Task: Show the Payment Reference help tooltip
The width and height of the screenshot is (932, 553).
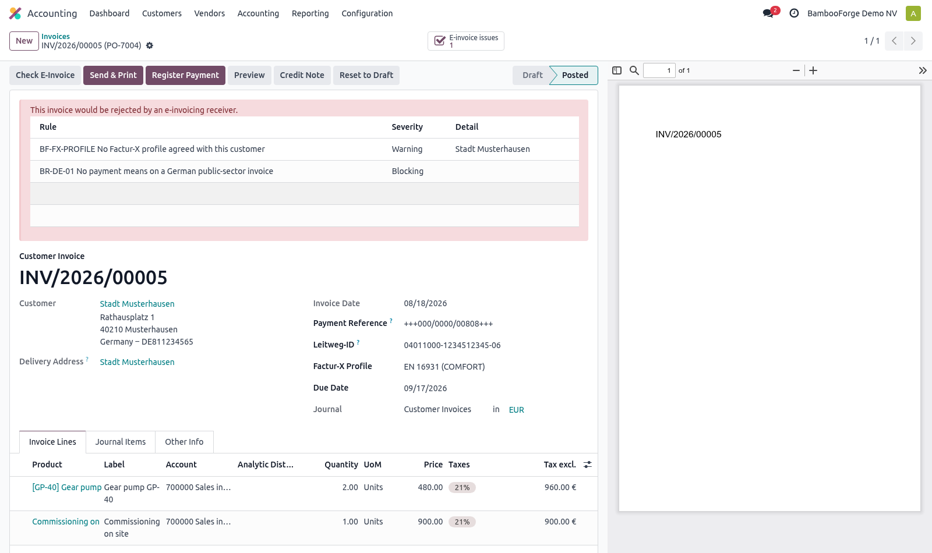Action: point(391,321)
